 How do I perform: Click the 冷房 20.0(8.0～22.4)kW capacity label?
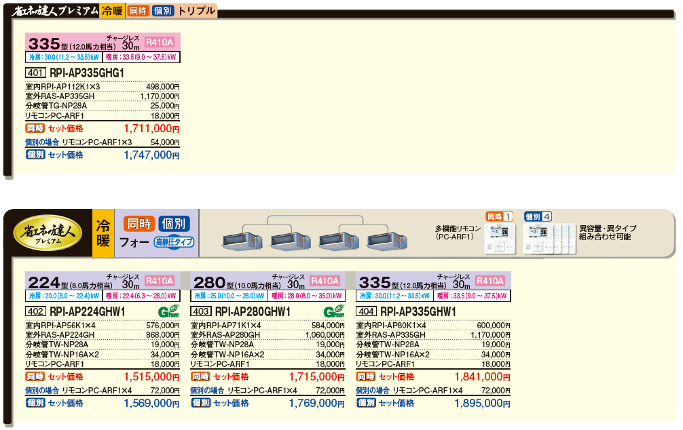64,296
